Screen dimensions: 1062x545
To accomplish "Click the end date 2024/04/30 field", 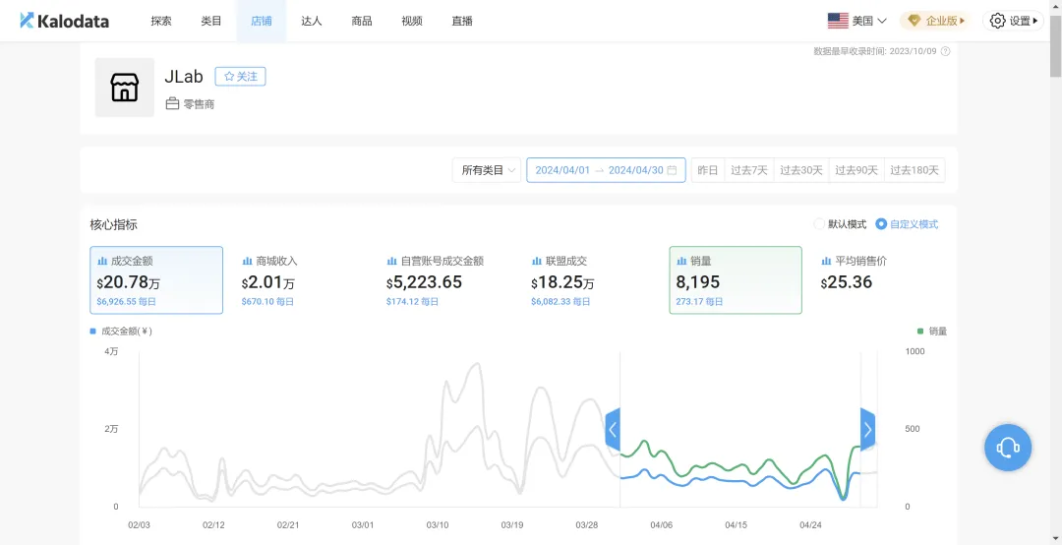I will click(x=635, y=170).
